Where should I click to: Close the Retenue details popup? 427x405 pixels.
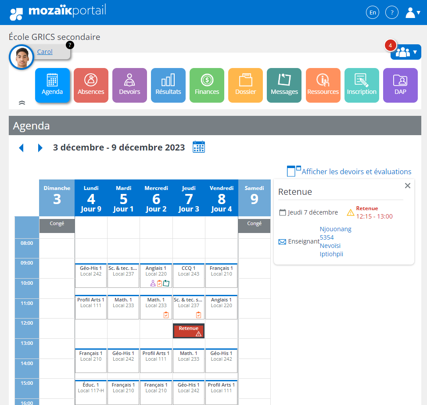point(407,186)
